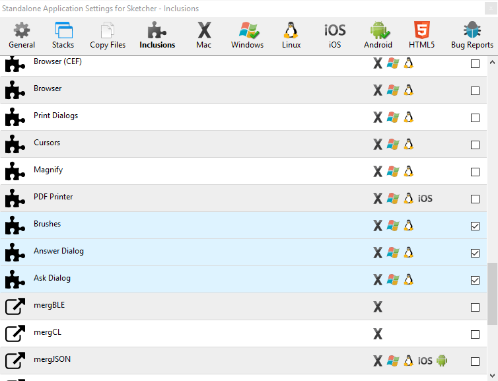This screenshot has height=381, width=498.
Task: Open the Bug Reports tab
Action: pyautogui.click(x=472, y=35)
